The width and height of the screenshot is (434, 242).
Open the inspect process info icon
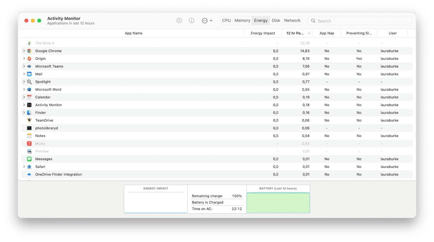(x=191, y=20)
